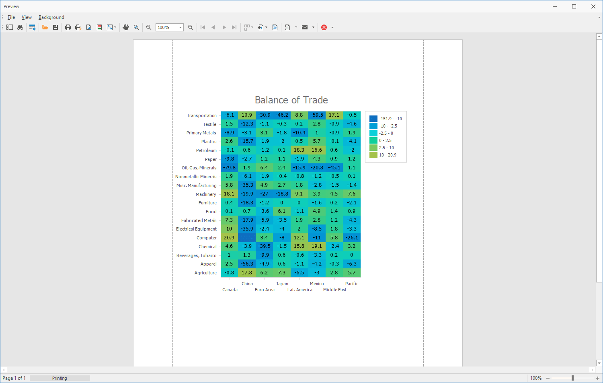
Task: Click the zoom slider in the status bar
Action: [572, 378]
